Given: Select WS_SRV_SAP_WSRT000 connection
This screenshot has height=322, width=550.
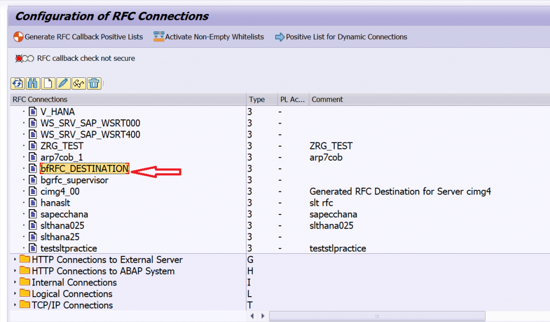Looking at the screenshot, I should (x=90, y=123).
